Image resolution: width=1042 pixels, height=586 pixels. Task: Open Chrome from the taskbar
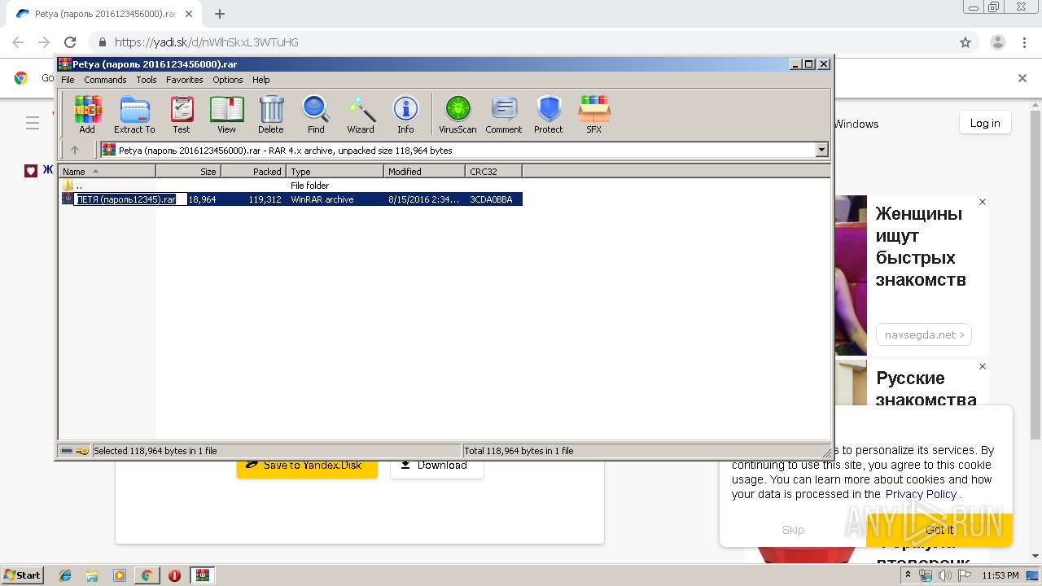147,575
